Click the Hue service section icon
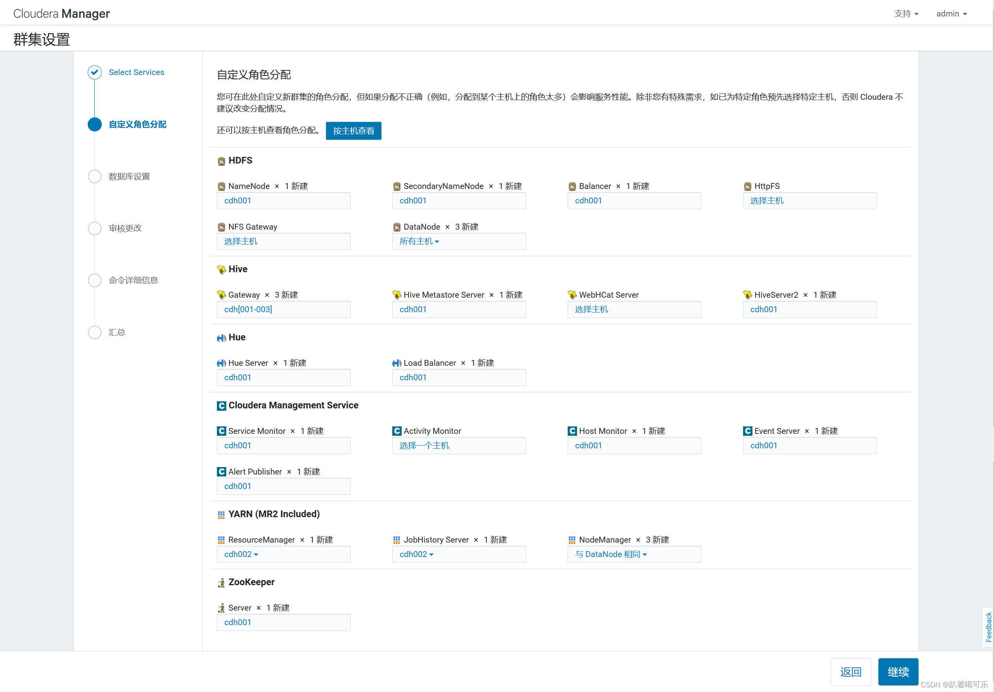The image size is (994, 692). click(221, 338)
